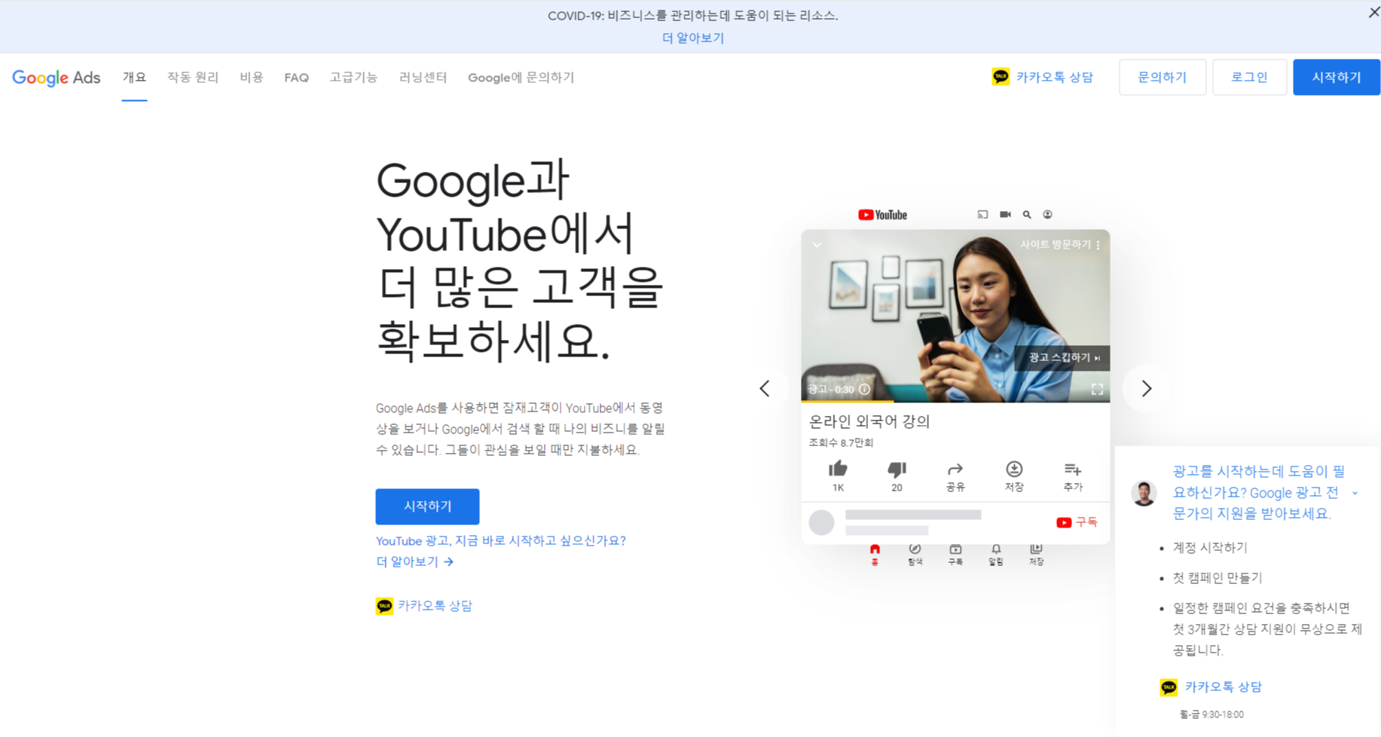Click the 첫 캠페인 만들기 bullet text

1218,578
